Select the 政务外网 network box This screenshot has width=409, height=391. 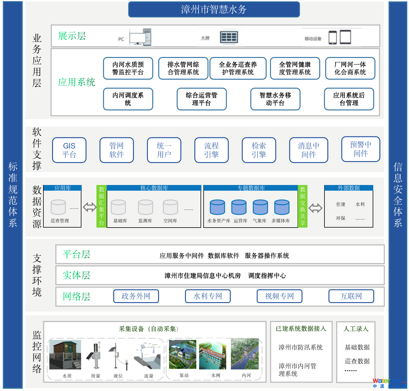pyautogui.click(x=136, y=296)
